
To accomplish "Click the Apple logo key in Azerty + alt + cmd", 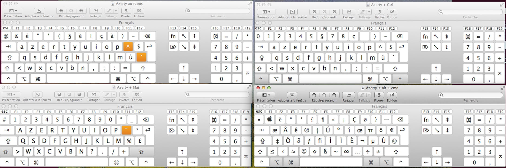I will 269,119.
